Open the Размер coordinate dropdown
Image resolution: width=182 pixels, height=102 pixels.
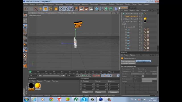100,92
